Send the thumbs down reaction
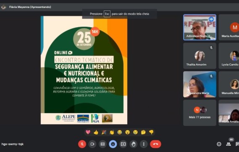Viewport: 239px width, 152px height. coord(151,132)
